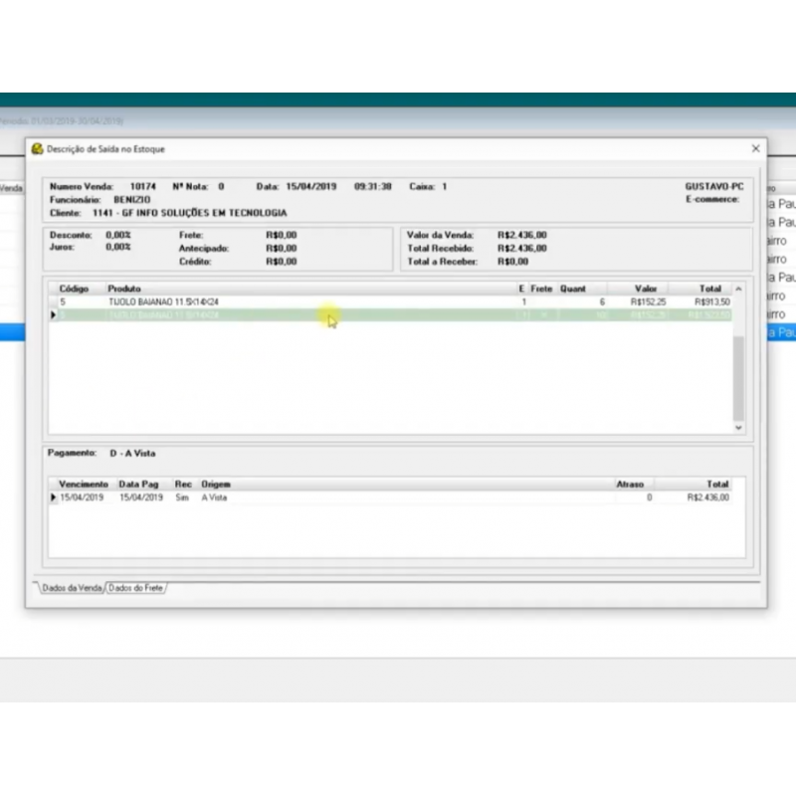This screenshot has width=796, height=796.
Task: Click the Produto column header
Action: (x=124, y=289)
